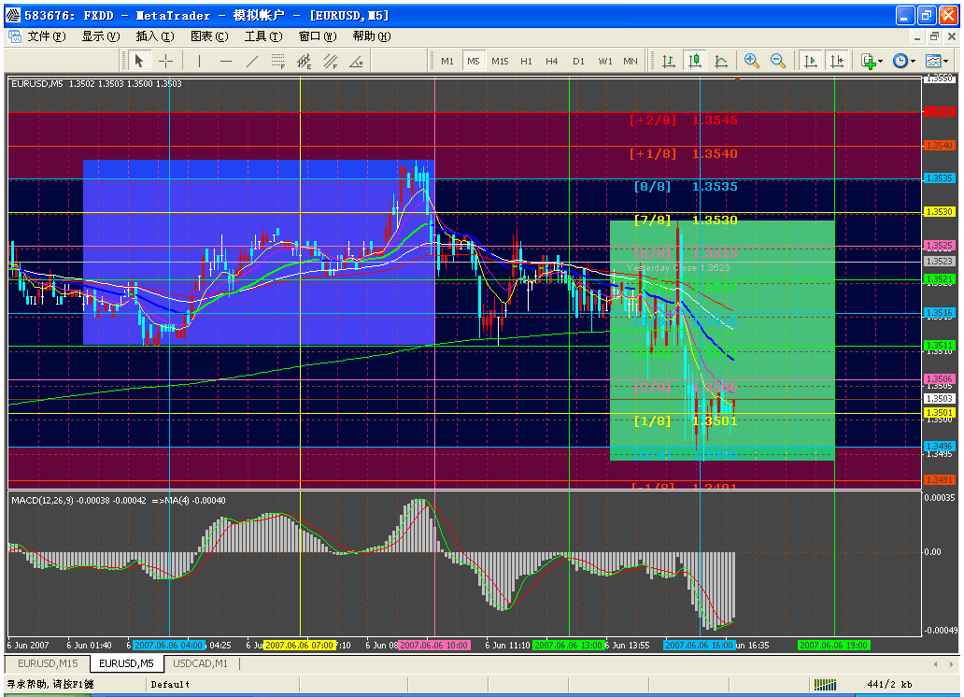
Task: Click the 2007.06.06 16:00 time marker
Action: 700,645
